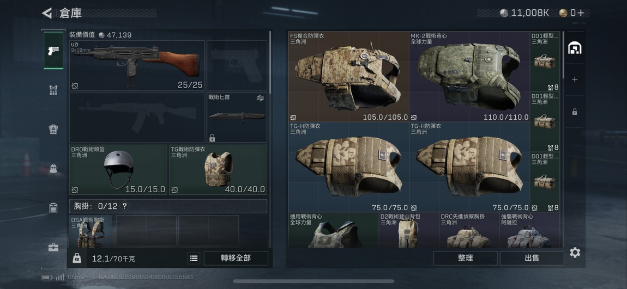The width and height of the screenshot is (627, 289).
Task: Open the armor vest category in the sidebar
Action: tap(53, 90)
